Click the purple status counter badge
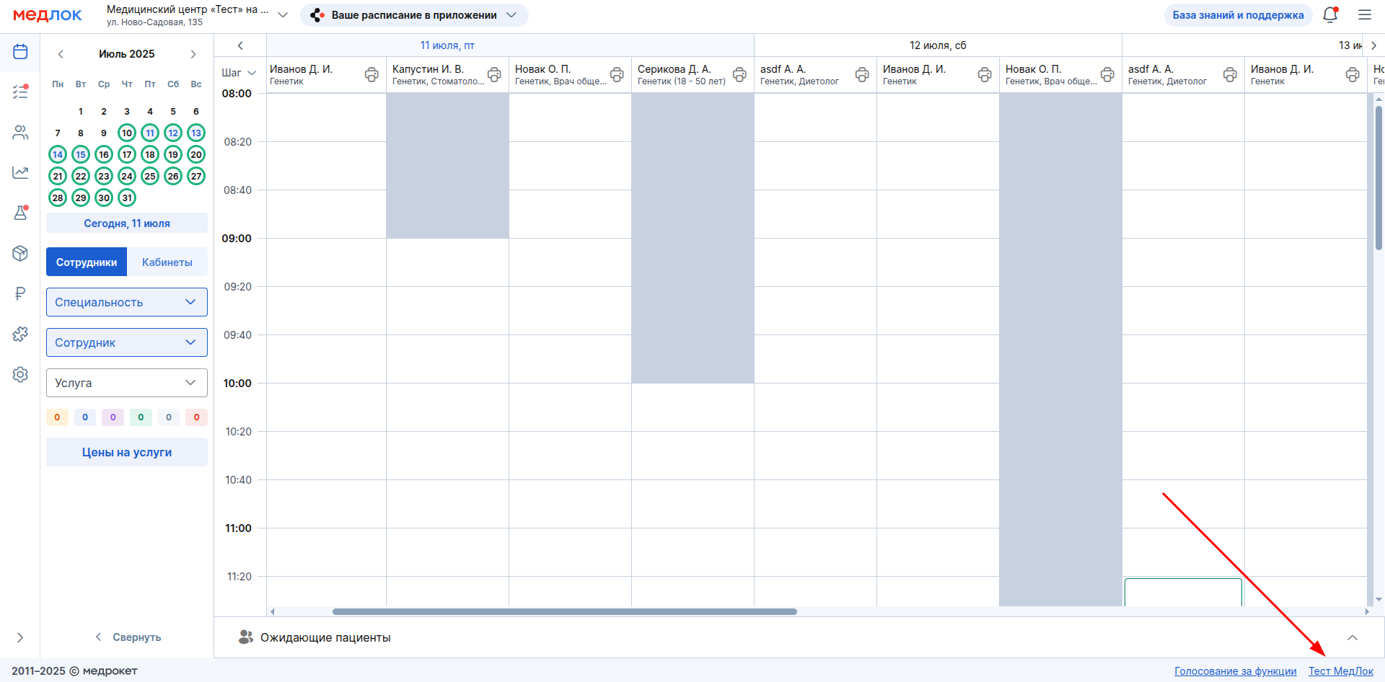 113,417
